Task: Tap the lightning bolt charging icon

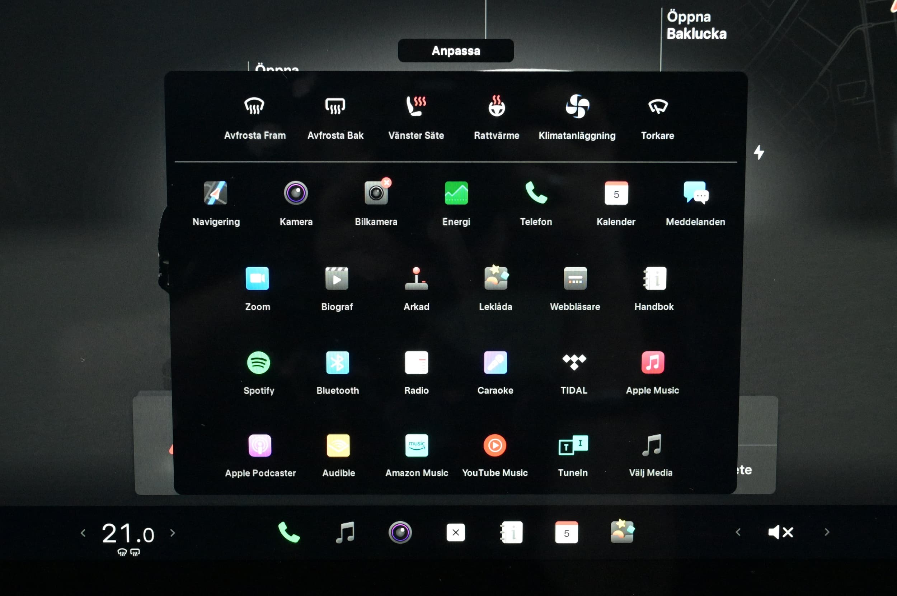Action: (759, 152)
